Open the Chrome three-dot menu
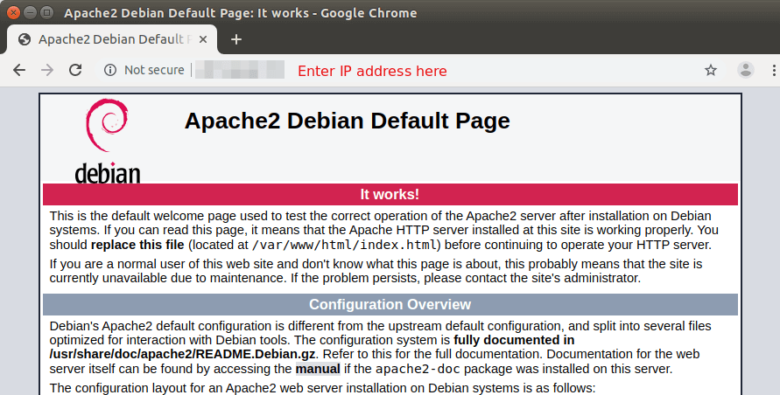This screenshot has height=395, width=780. (772, 70)
